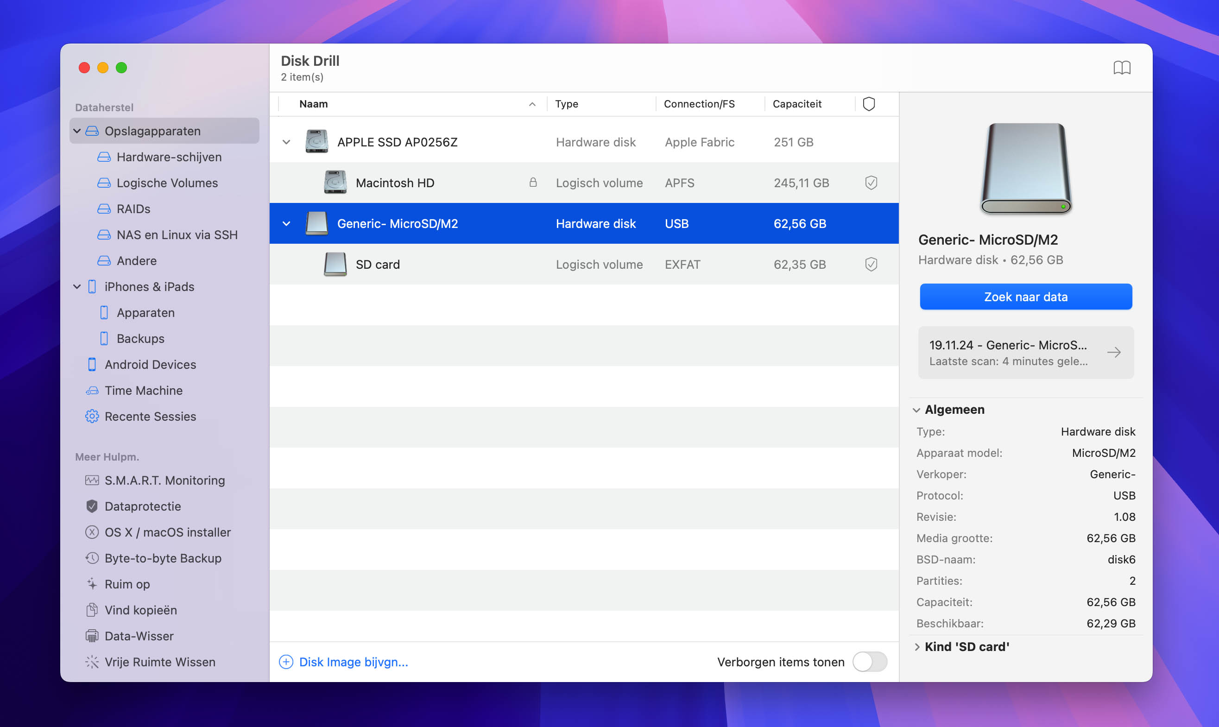Click the 62,29 GB Beschikbaar value
The image size is (1219, 727).
tap(1110, 623)
